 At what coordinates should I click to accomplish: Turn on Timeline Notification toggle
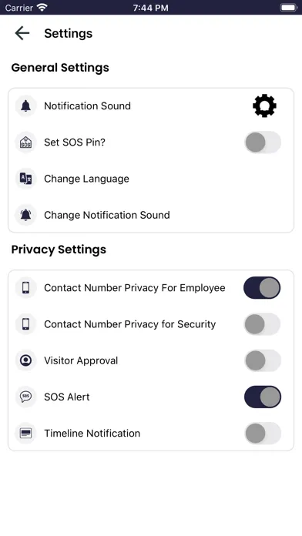263,433
